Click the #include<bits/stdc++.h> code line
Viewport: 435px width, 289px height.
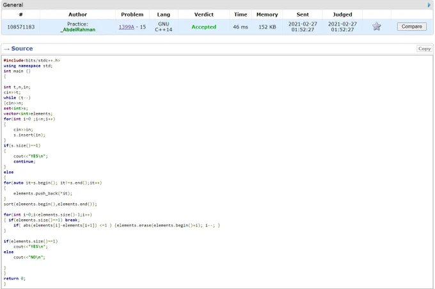[x=32, y=61]
